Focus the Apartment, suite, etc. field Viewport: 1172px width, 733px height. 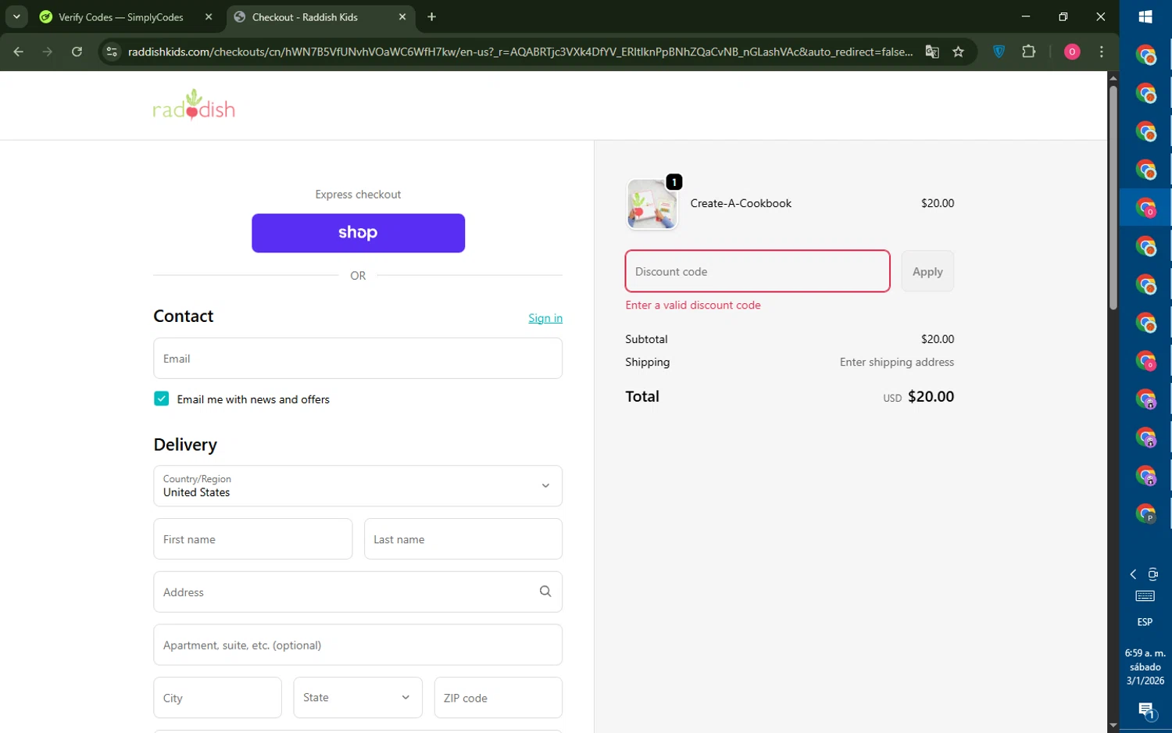[x=358, y=645]
